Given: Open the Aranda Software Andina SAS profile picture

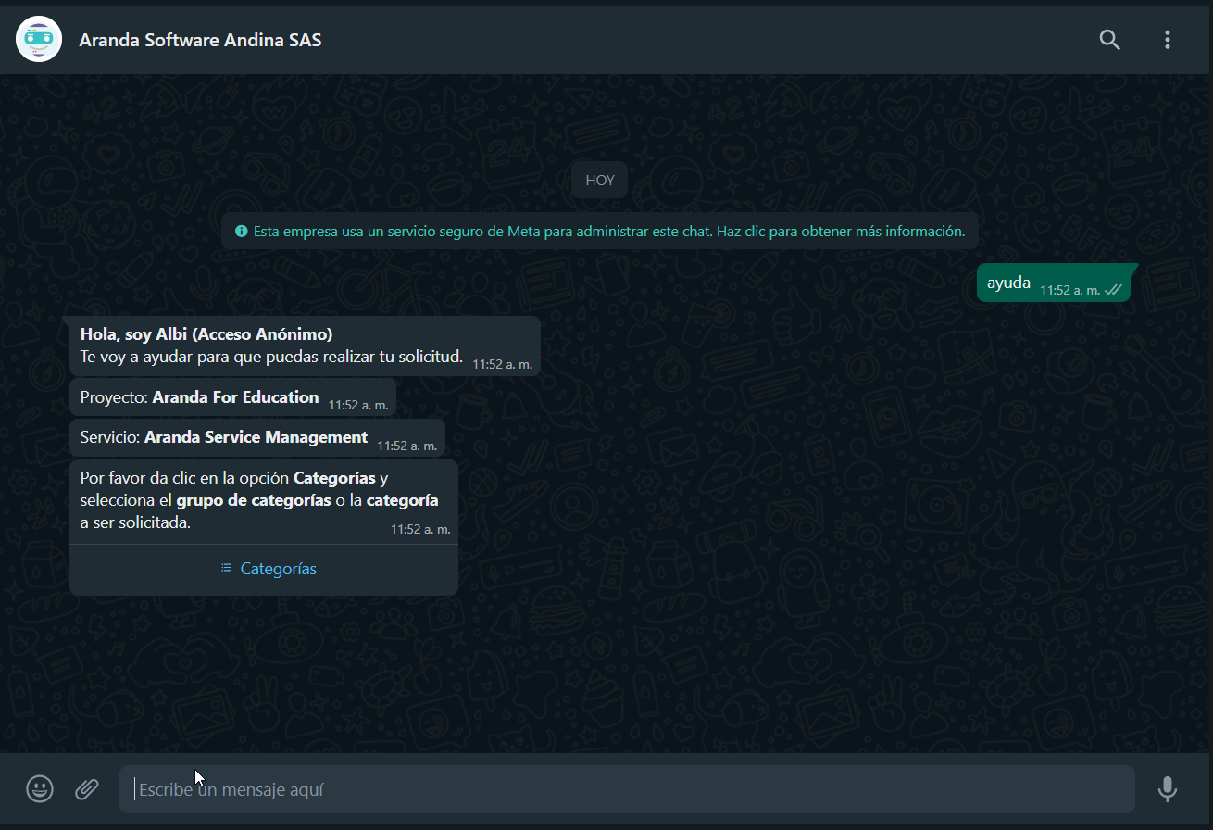Looking at the screenshot, I should click(x=39, y=40).
